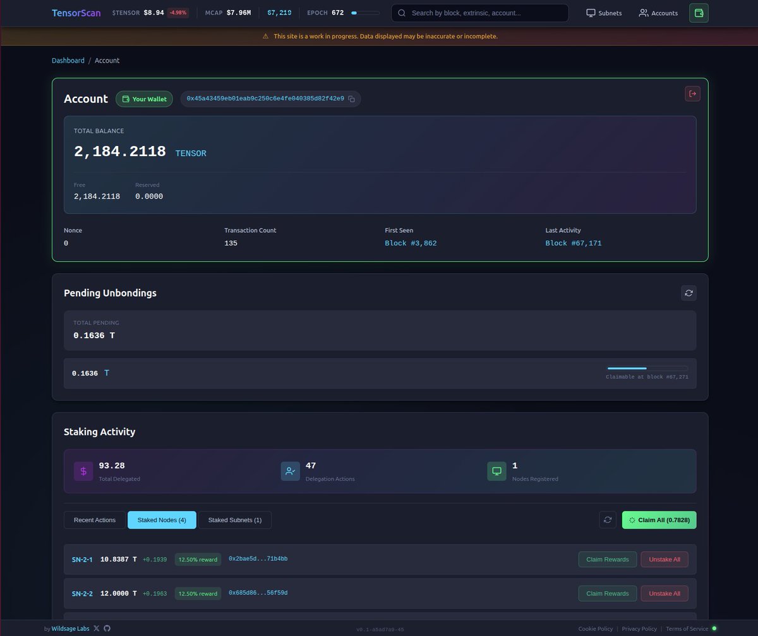
Task: Click the -4.98% price change badge
Action: pos(177,13)
